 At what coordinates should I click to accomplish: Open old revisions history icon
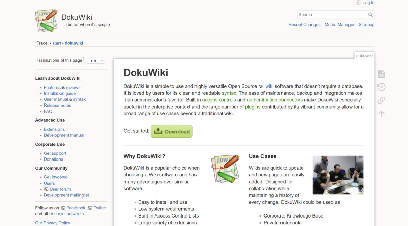(x=381, y=87)
